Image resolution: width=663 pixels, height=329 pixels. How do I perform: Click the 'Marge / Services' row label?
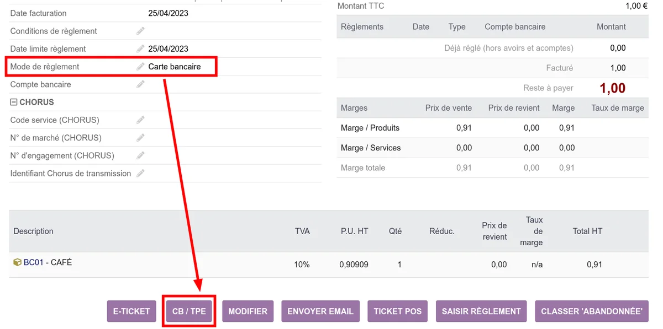[371, 148]
